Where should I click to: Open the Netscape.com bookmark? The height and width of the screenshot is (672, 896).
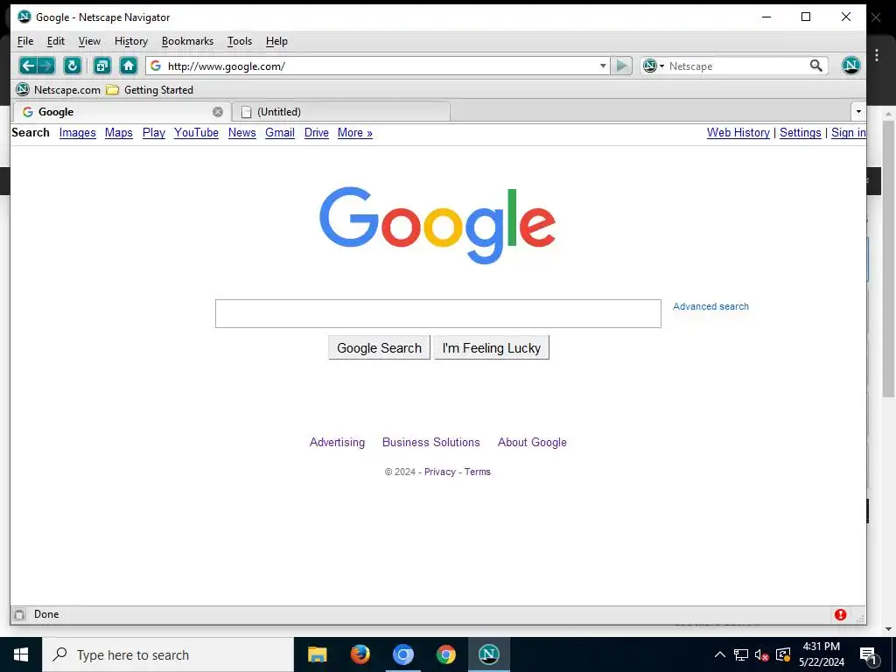click(x=58, y=90)
